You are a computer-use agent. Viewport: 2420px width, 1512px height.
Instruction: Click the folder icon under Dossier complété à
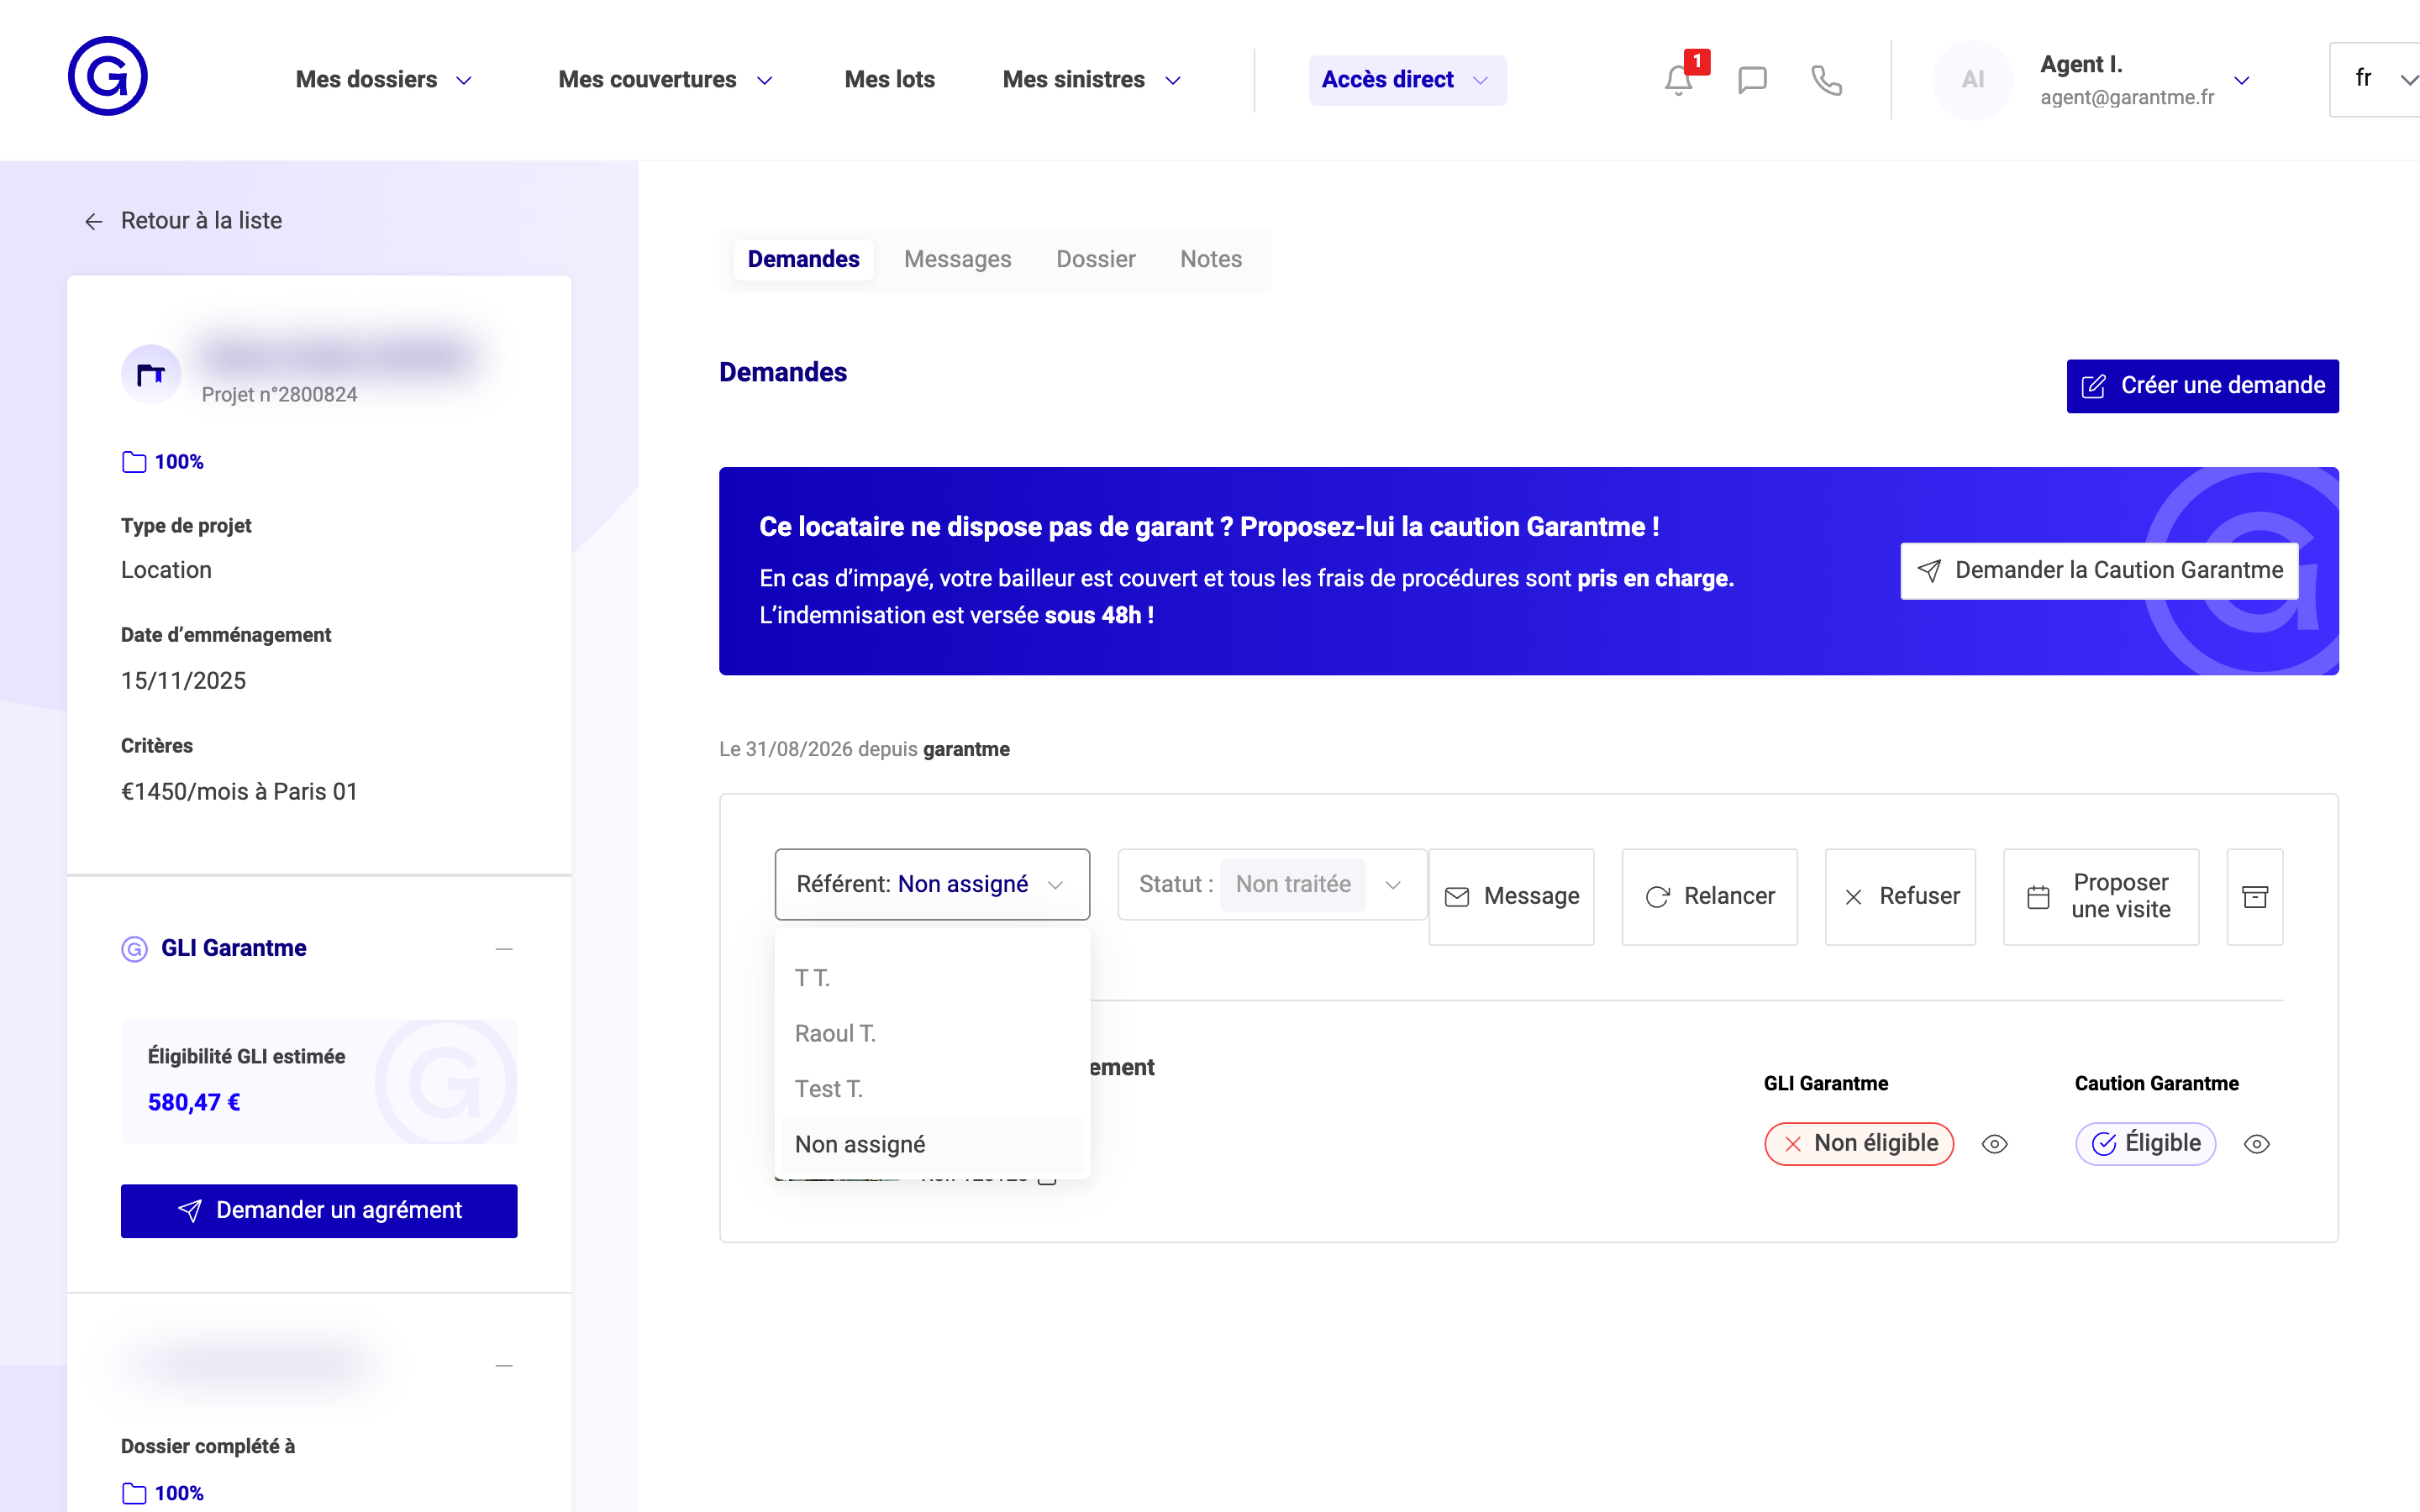coord(134,1493)
